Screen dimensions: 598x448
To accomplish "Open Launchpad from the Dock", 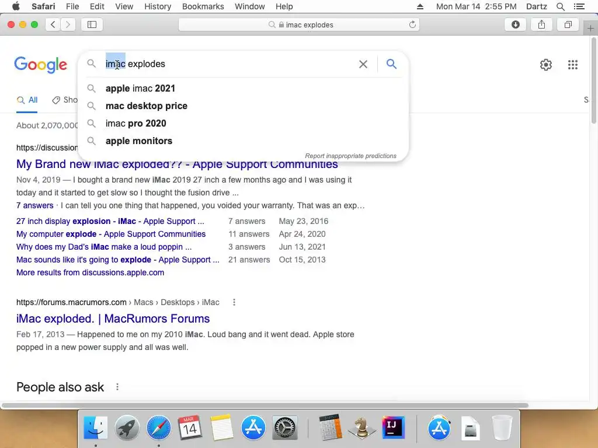I will (127, 428).
